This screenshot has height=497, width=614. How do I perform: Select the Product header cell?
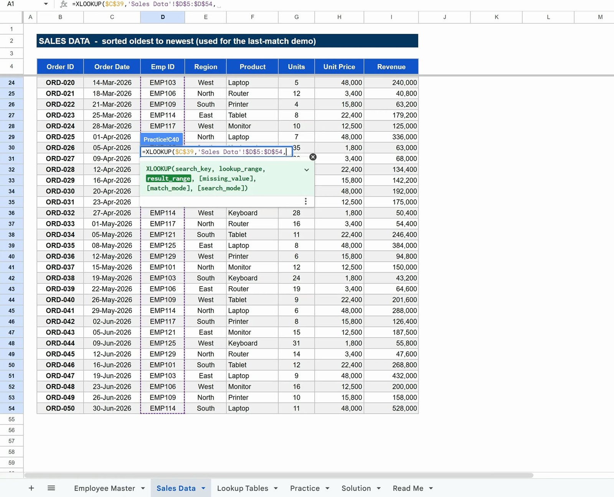pos(253,66)
